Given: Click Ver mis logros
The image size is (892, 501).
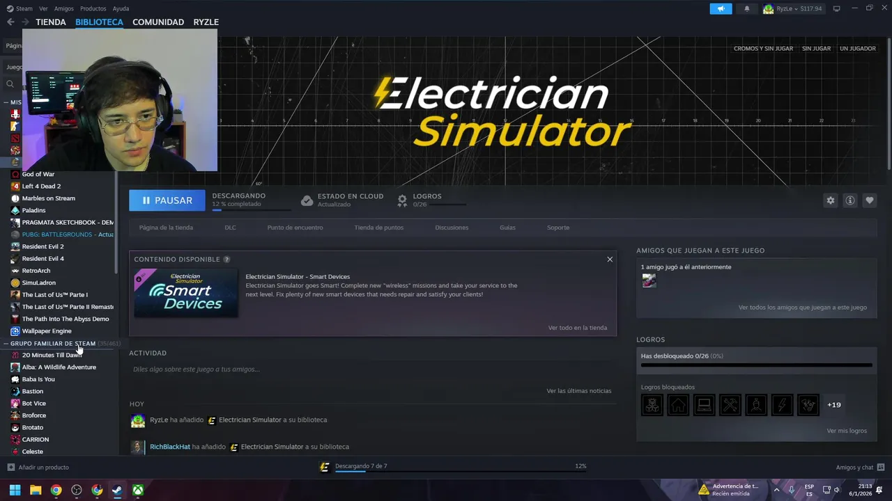Looking at the screenshot, I should pos(847,431).
